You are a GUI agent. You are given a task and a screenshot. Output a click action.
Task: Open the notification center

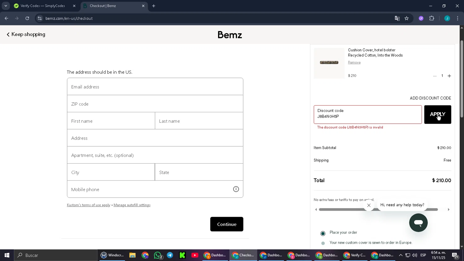point(455,255)
